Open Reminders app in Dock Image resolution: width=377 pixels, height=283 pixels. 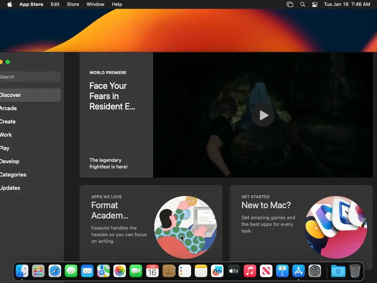[185, 271]
